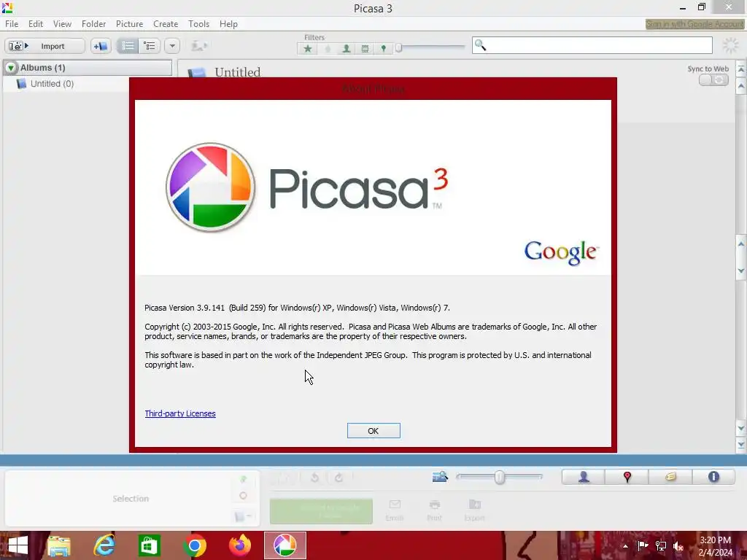Filter to show uploaded photos only
The height and width of the screenshot is (560, 747).
(x=328, y=49)
